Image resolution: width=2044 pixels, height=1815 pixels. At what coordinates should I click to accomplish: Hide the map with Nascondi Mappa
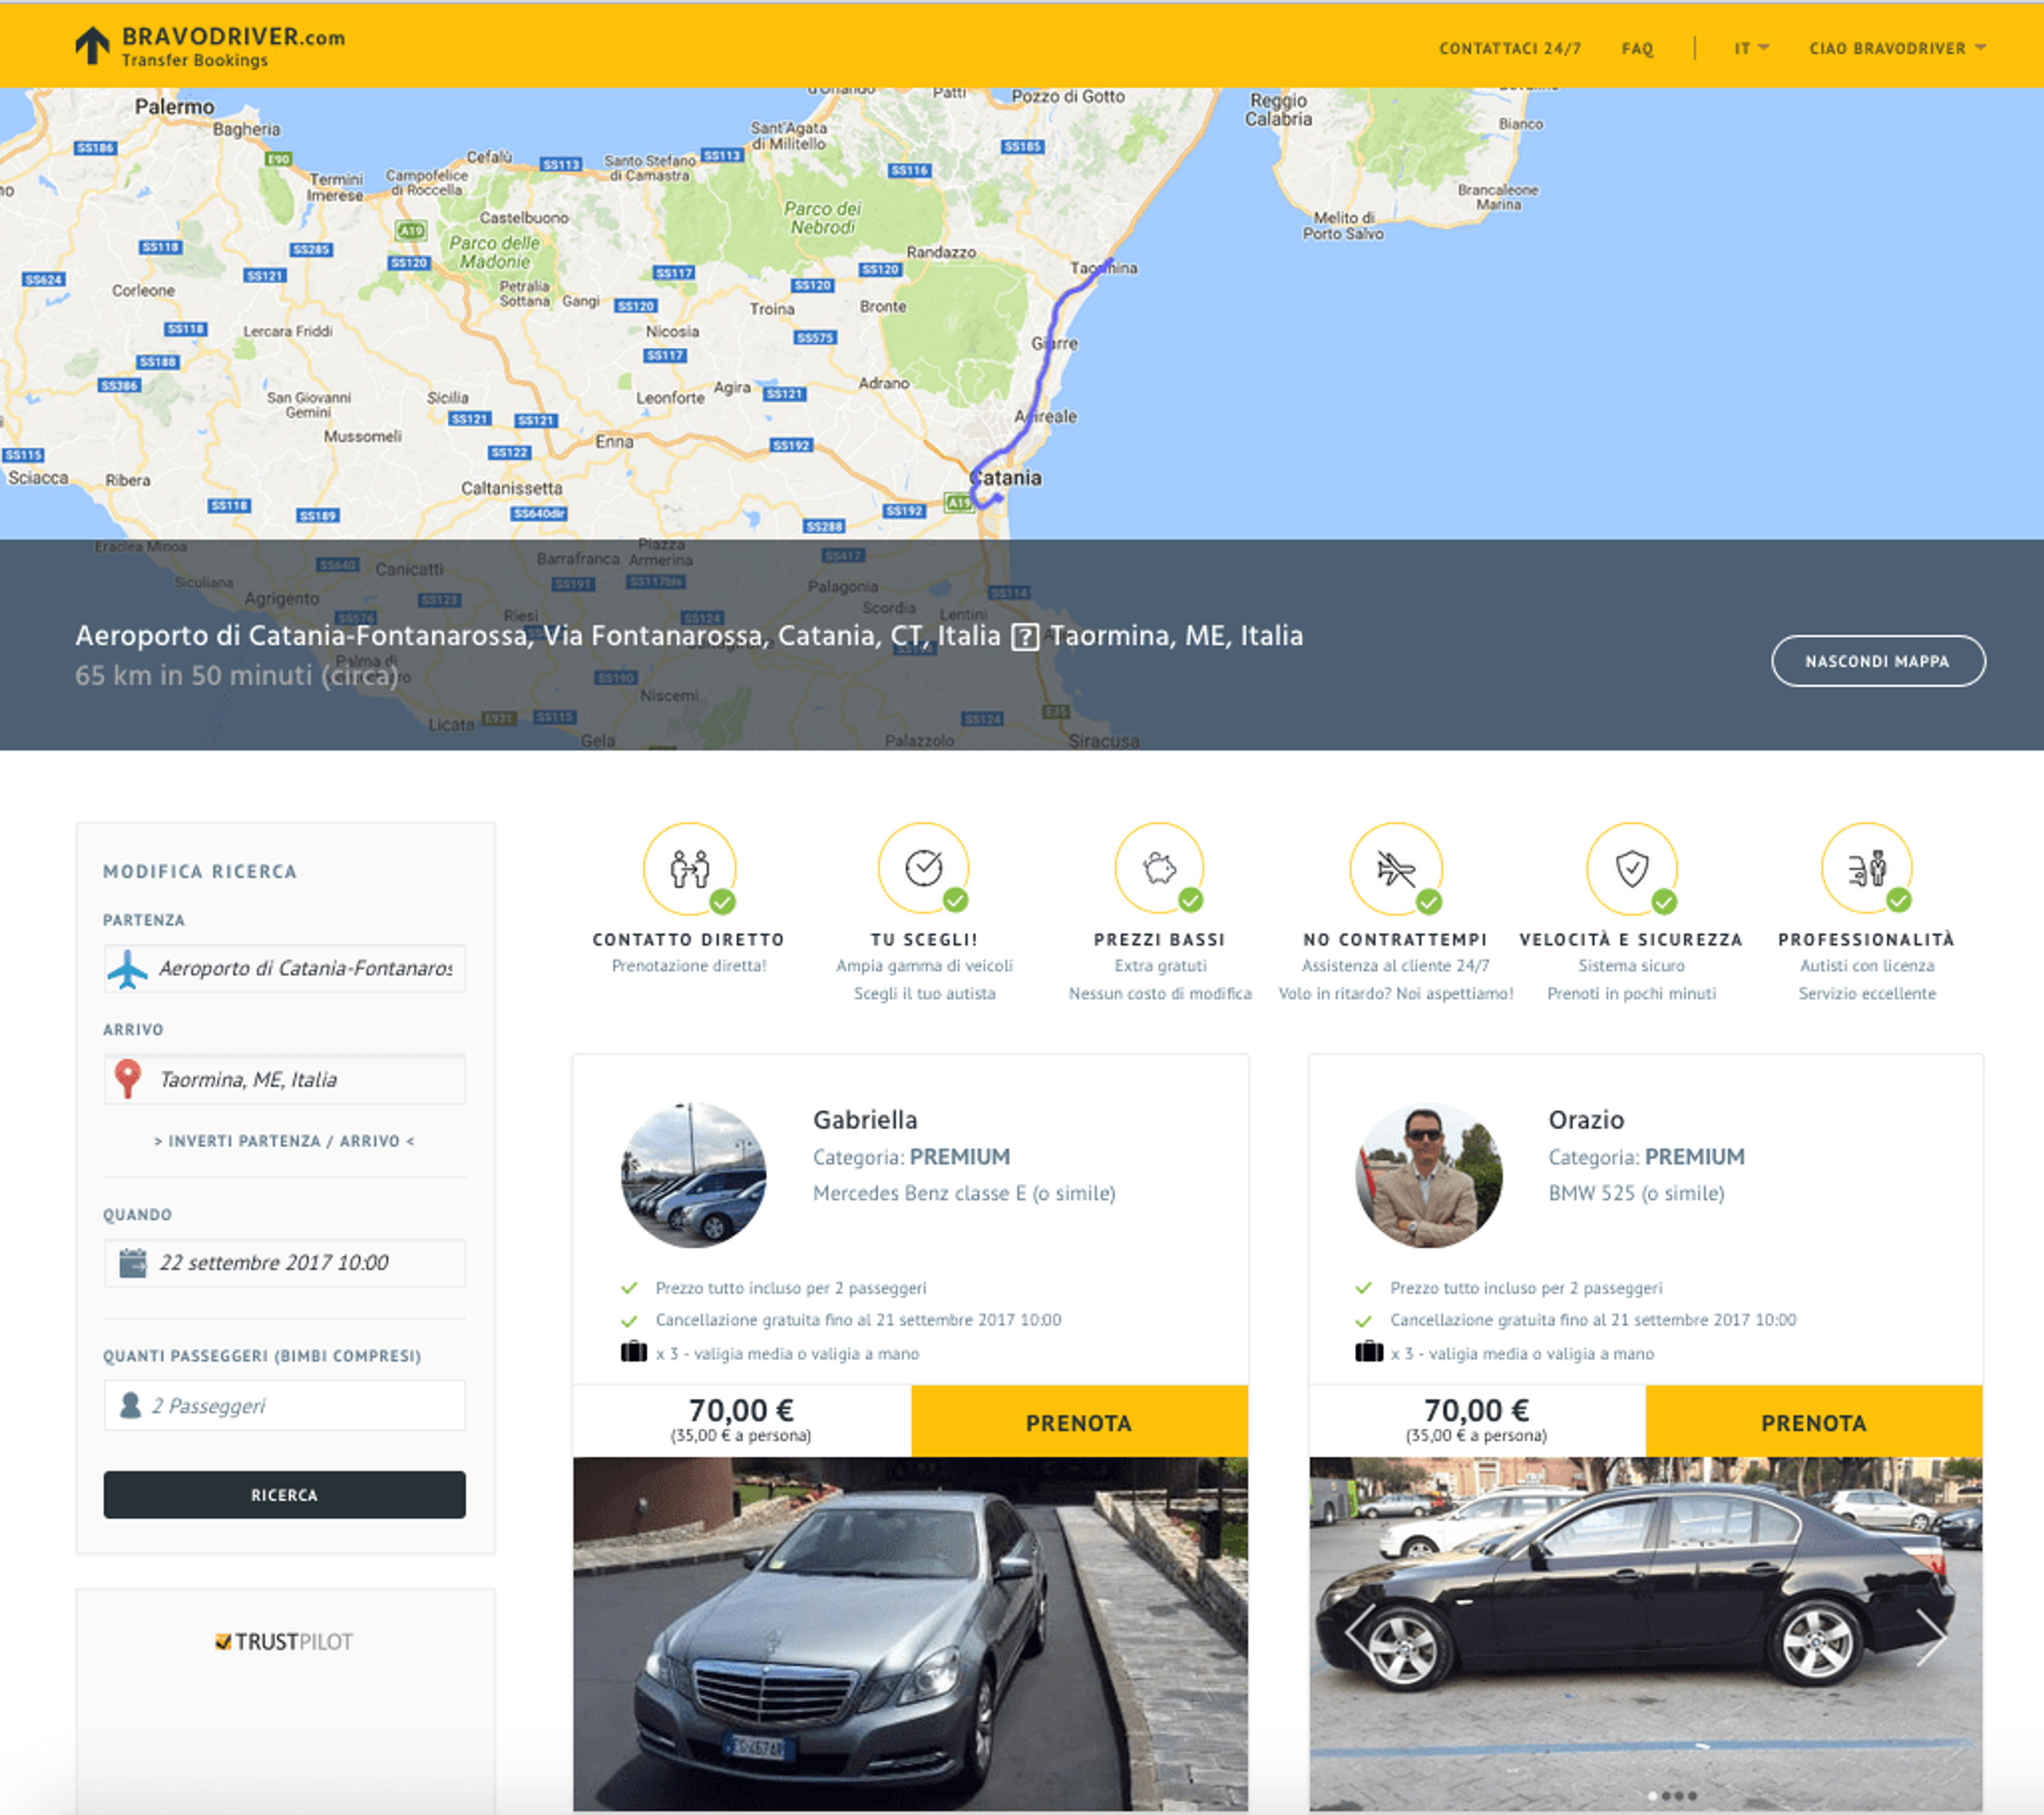pyautogui.click(x=1878, y=661)
